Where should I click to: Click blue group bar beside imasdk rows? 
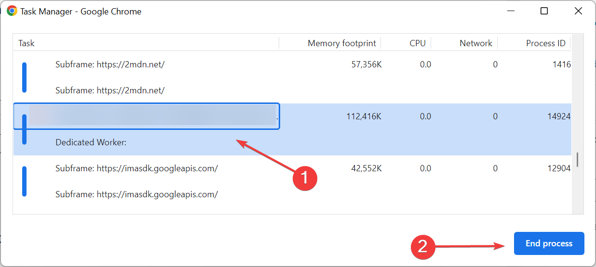point(24,181)
